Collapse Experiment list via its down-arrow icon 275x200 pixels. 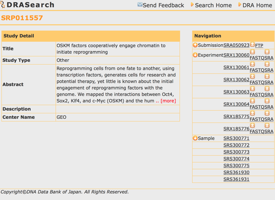pos(195,55)
